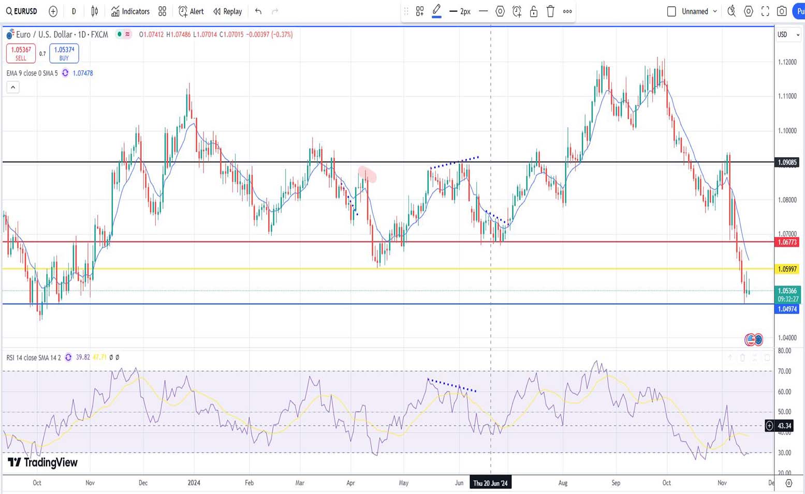Viewport: 805px width, 494px height.
Task: Open the Indicators menu
Action: [x=130, y=11]
